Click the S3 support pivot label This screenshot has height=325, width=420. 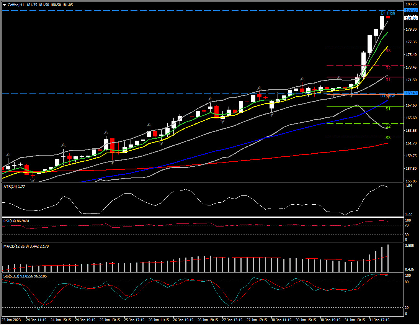(x=388, y=138)
